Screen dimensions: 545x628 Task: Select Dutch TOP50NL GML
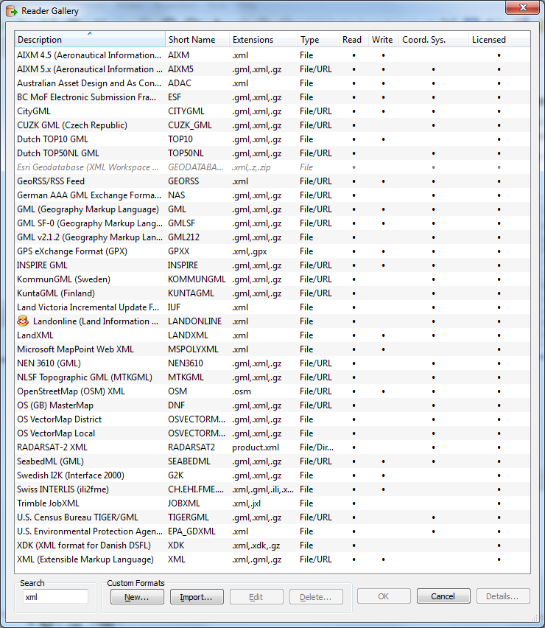(272, 153)
